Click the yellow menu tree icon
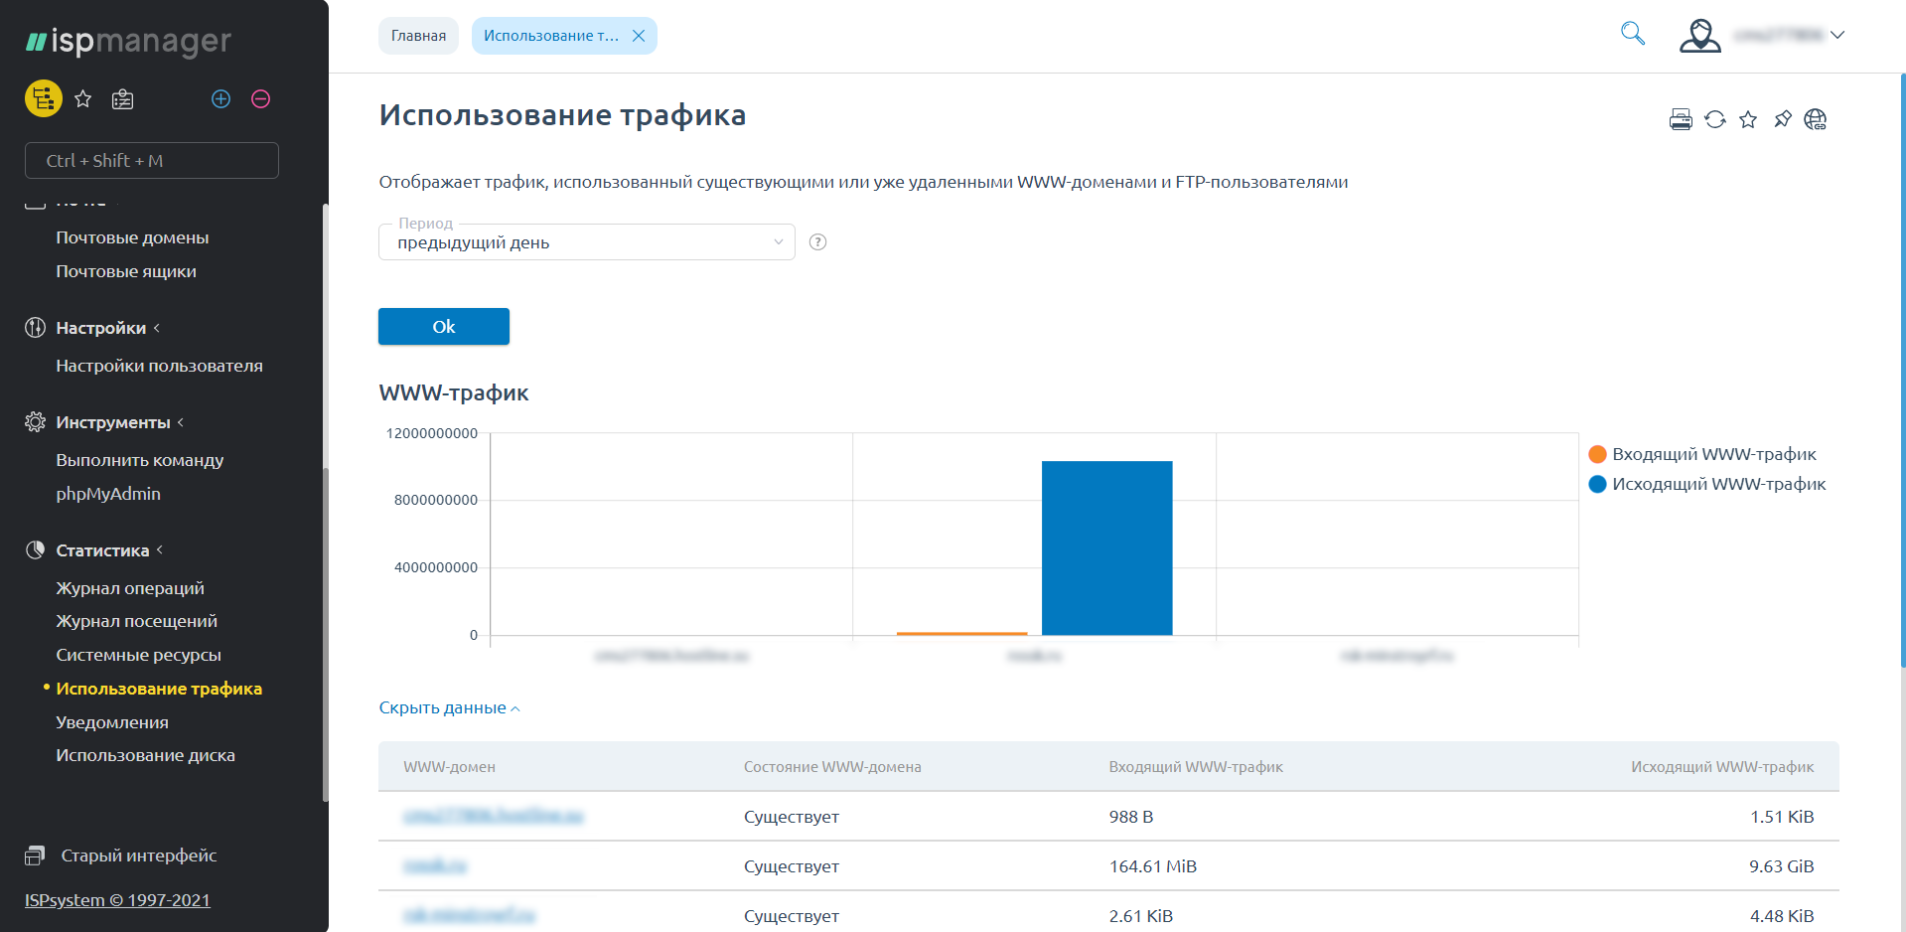This screenshot has width=1906, height=932. tap(44, 98)
